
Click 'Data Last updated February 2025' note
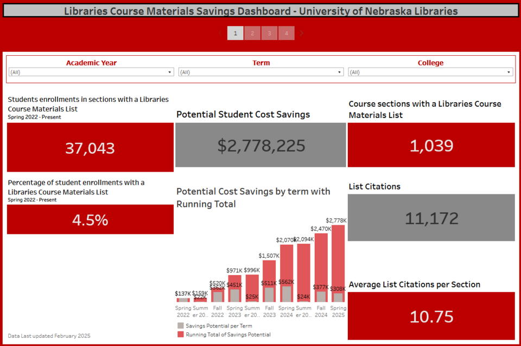(x=49, y=336)
